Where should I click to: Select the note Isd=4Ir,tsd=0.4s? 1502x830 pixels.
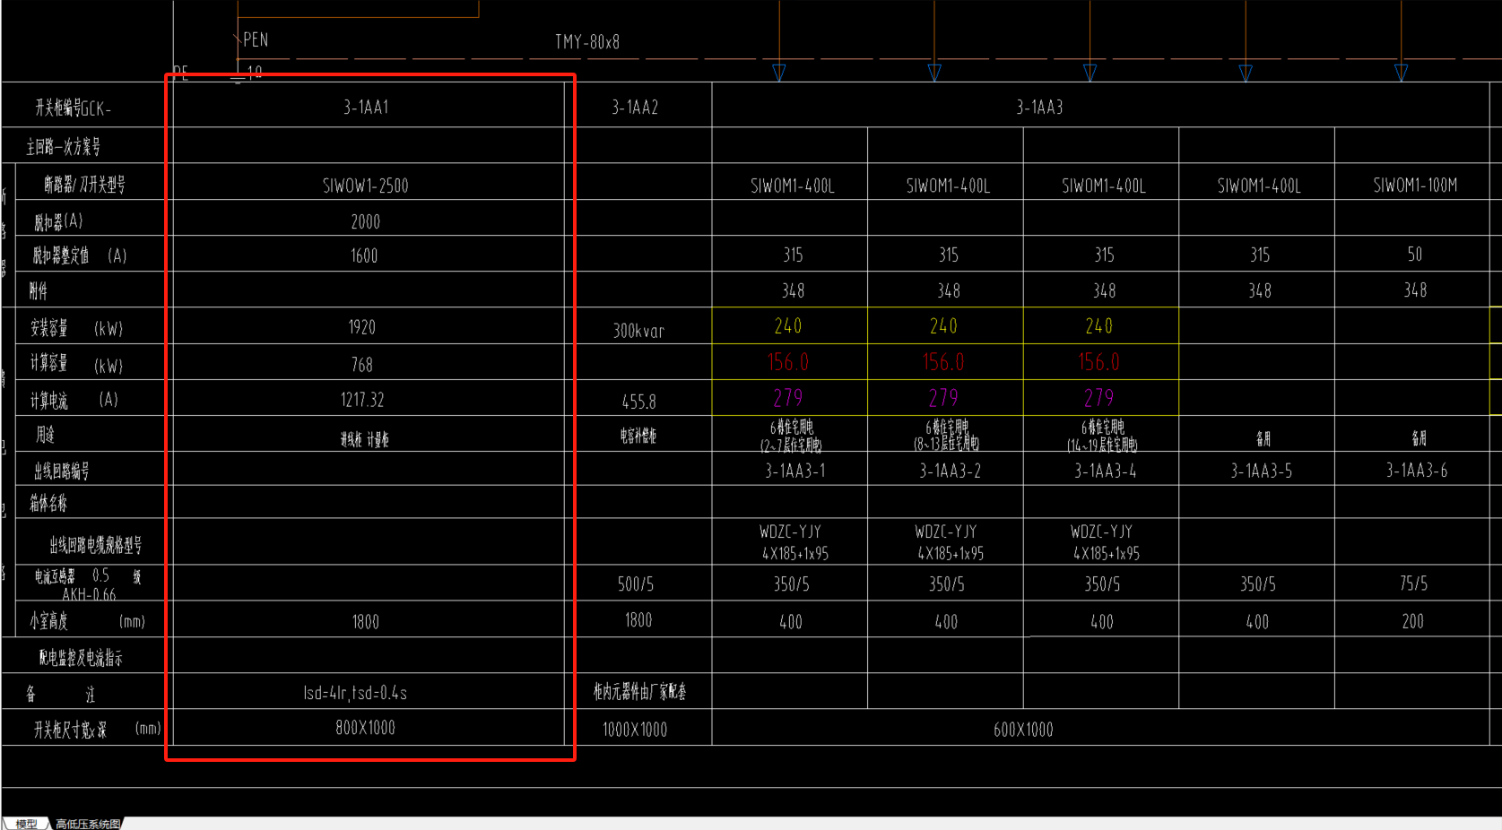pos(355,693)
